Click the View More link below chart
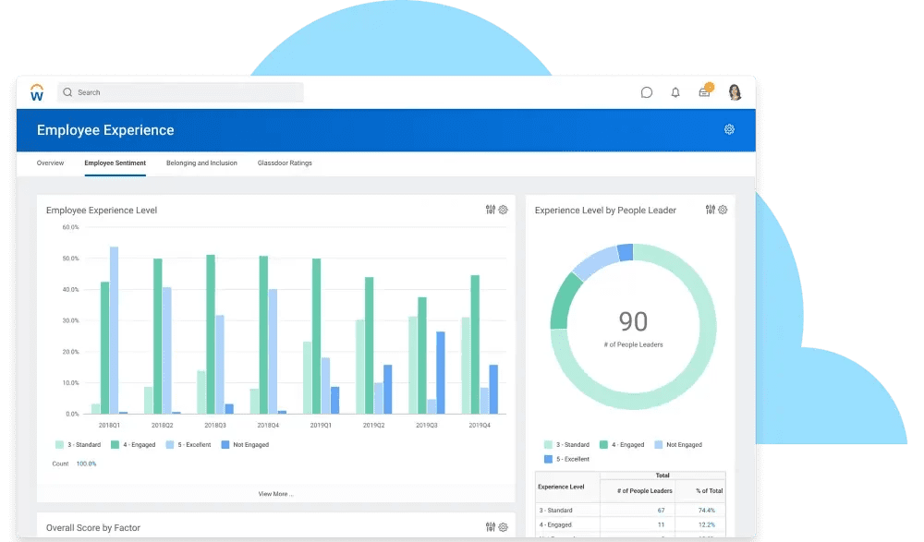This screenshot has width=924, height=542. [275, 494]
